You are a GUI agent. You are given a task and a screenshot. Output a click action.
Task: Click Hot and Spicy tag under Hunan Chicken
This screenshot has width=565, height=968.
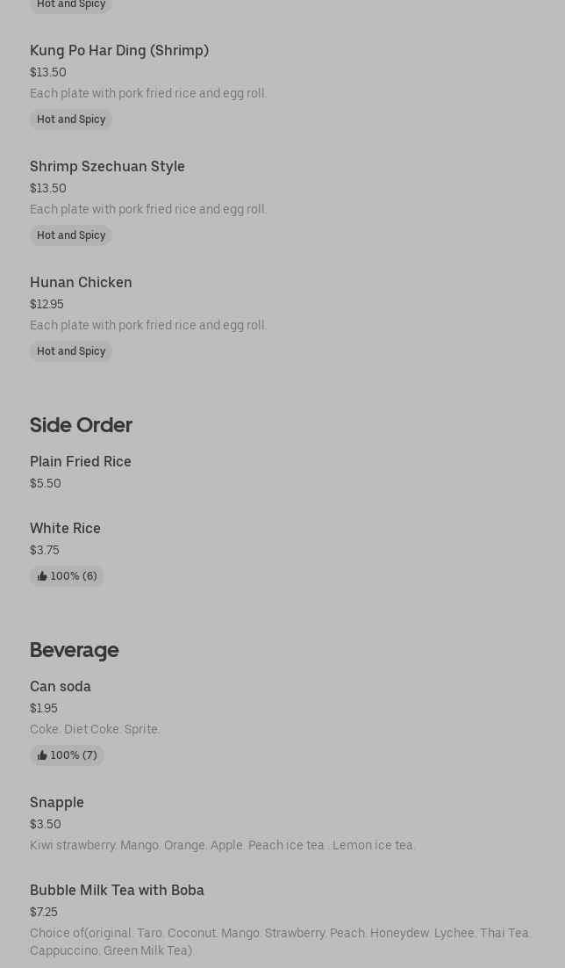coord(71,351)
